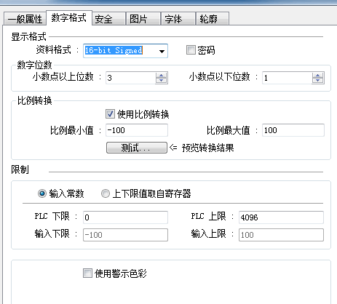Enable 使用警示色彩 checkbox

87,273
